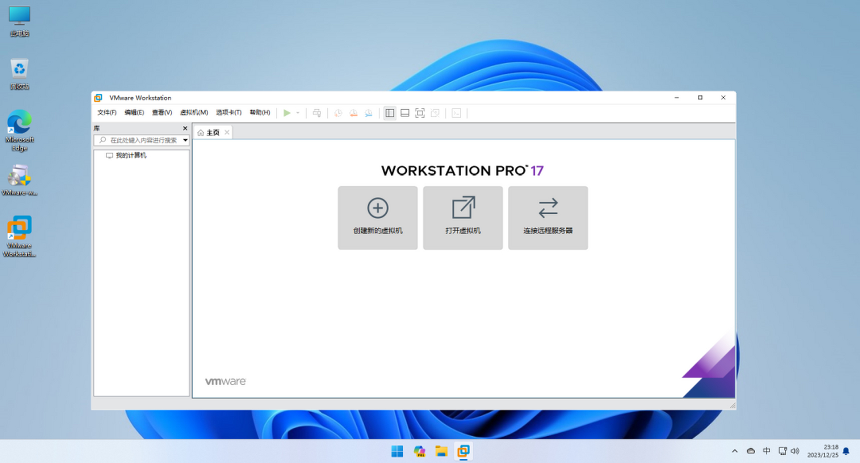The height and width of the screenshot is (463, 860).
Task: Open the snapshot manager wrench-clock icon
Action: pos(368,113)
